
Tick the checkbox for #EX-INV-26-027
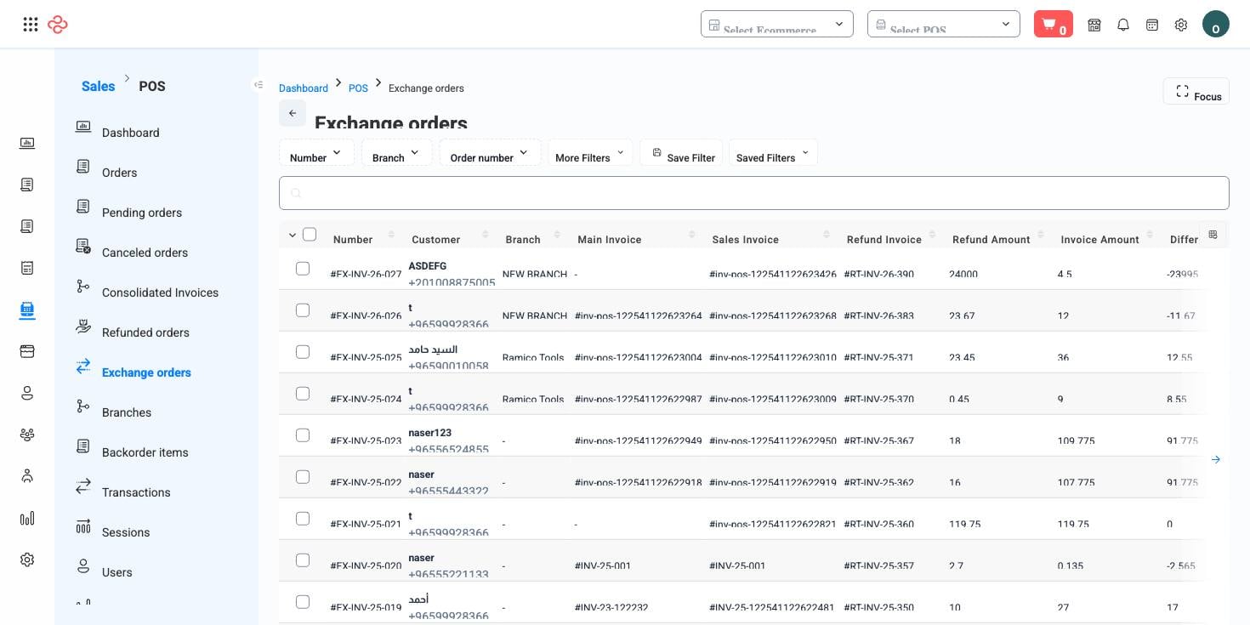pyautogui.click(x=303, y=269)
